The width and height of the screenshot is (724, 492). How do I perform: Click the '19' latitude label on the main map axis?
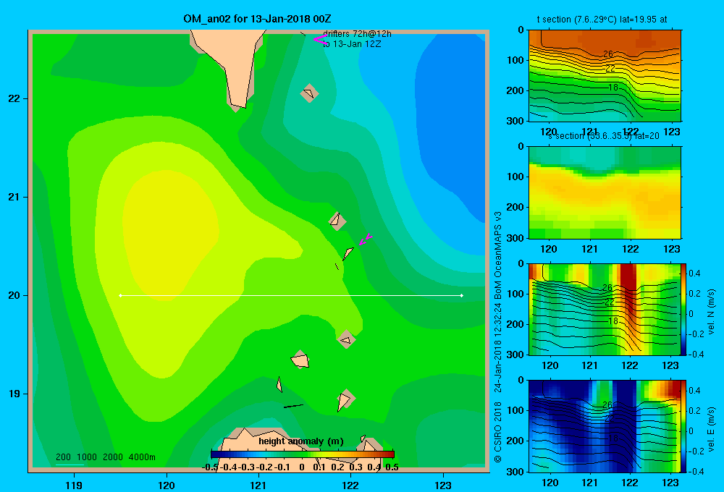point(14,394)
